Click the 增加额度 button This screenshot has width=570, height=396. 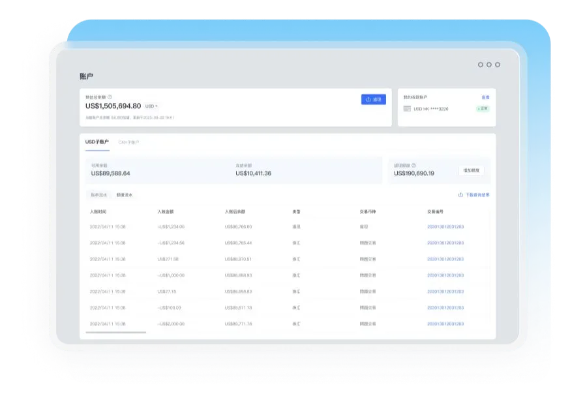tap(471, 170)
